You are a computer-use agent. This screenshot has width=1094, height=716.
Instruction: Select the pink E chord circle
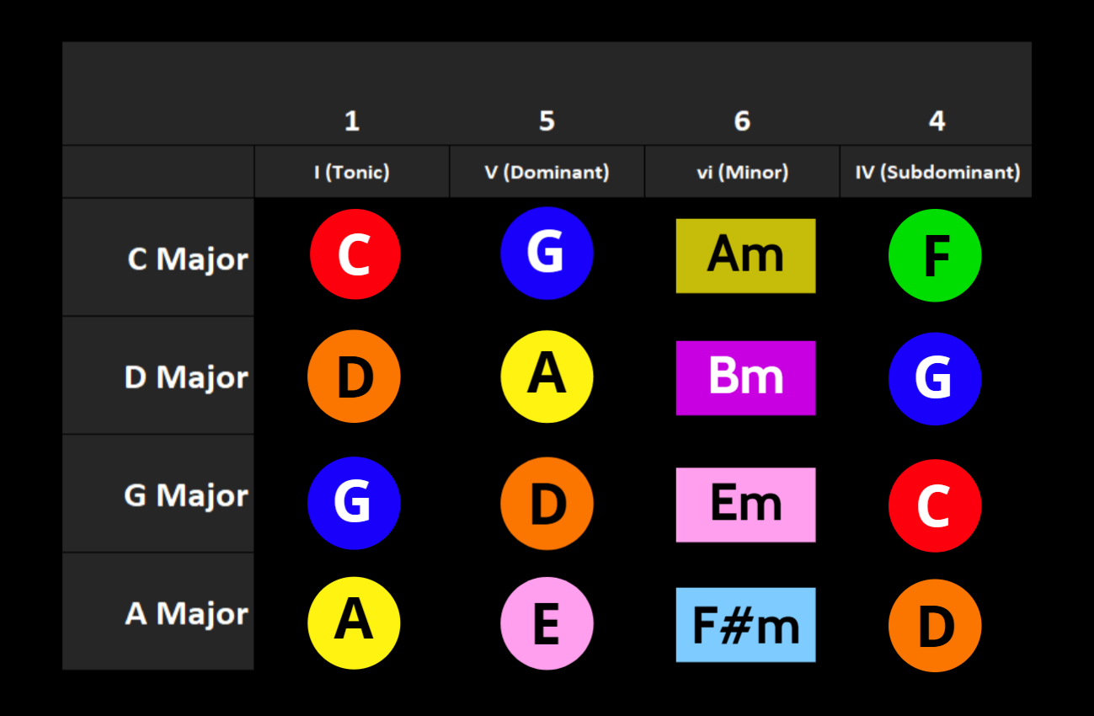[x=547, y=623]
